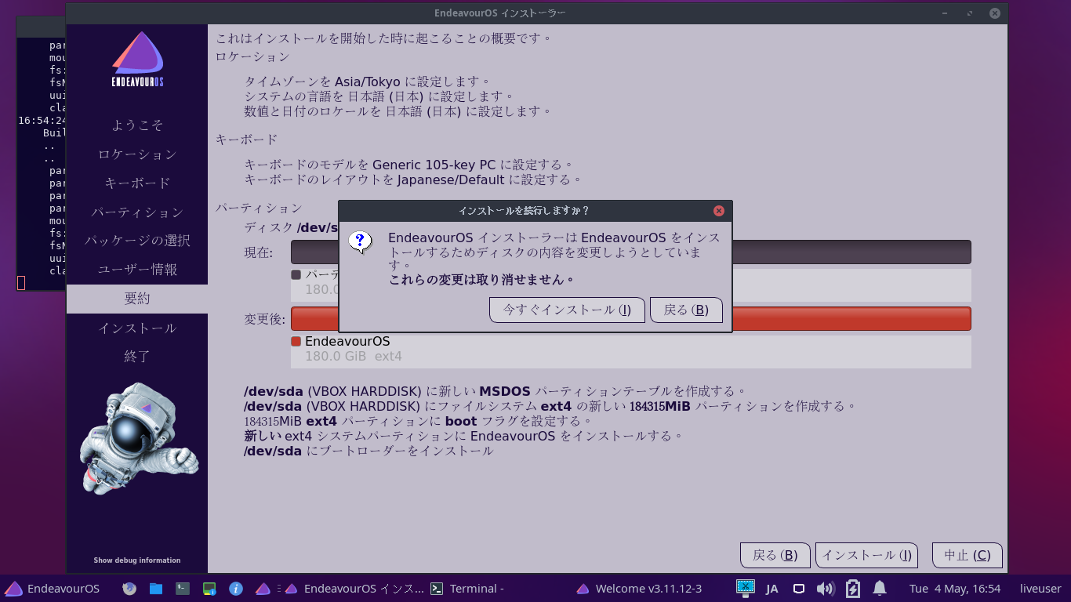Click the EndeavourOS launcher icon beside the info icon
1071x602 pixels.
[263, 589]
